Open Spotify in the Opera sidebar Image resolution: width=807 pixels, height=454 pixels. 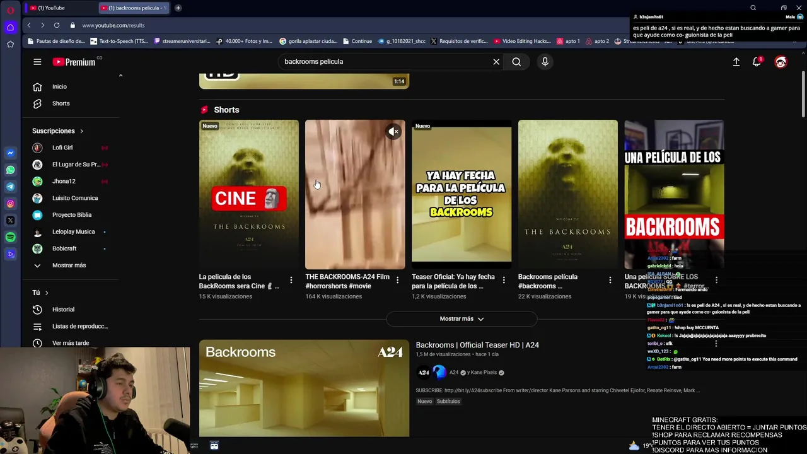click(x=10, y=237)
